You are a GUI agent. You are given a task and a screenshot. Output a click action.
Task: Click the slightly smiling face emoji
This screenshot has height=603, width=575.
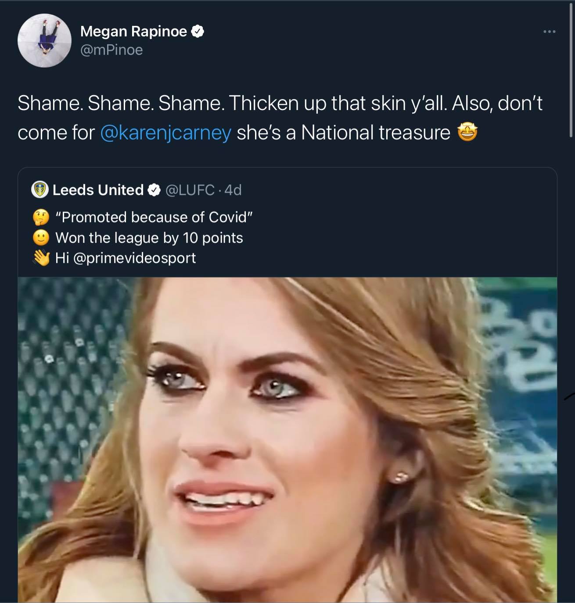click(41, 238)
